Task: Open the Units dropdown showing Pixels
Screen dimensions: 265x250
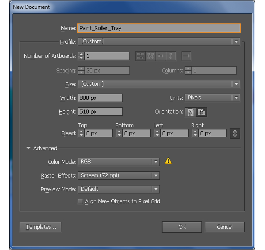Action: (212, 98)
